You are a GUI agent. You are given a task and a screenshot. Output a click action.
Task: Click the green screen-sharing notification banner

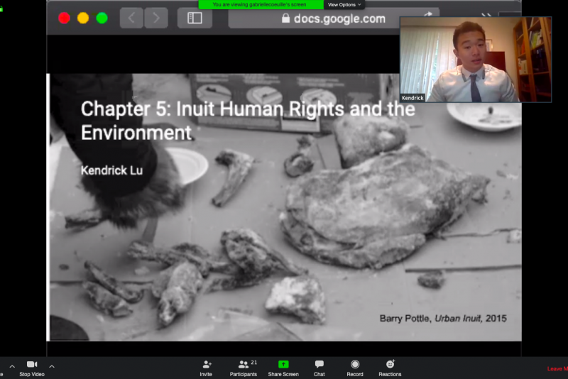261,5
